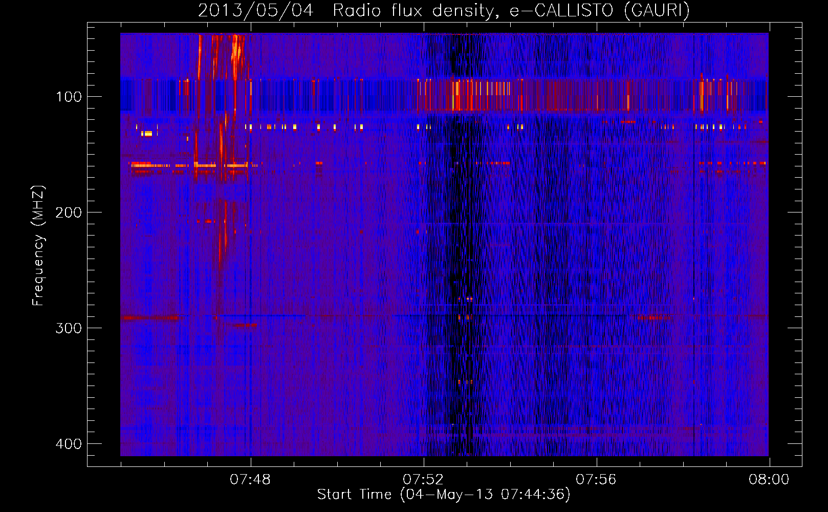Click the 07:56 time tick label

point(596,480)
